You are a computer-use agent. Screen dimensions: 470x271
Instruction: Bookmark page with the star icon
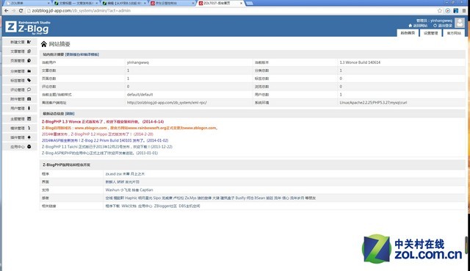pos(440,10)
